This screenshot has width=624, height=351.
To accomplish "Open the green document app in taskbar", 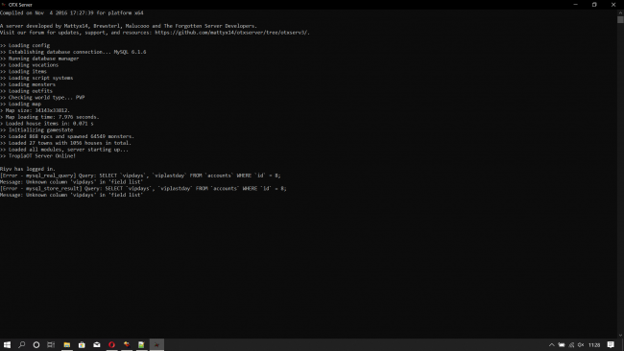I will (x=141, y=344).
